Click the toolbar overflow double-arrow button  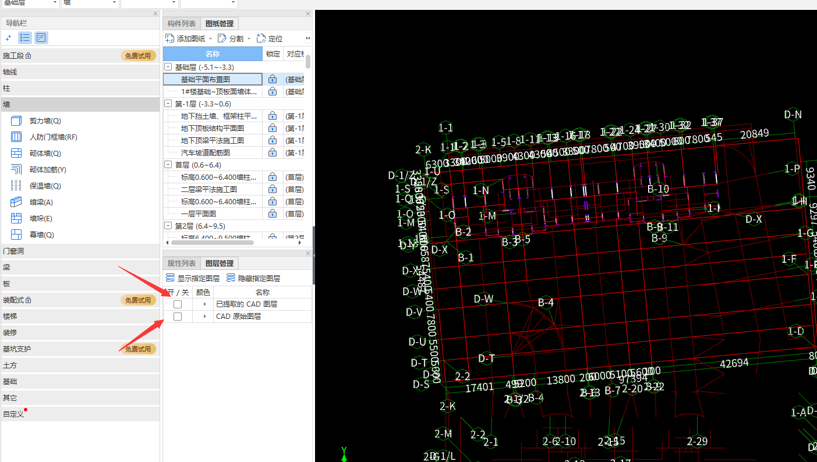point(308,38)
